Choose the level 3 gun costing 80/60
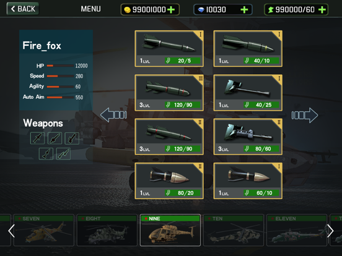342x256 pixels. [x=248, y=137]
